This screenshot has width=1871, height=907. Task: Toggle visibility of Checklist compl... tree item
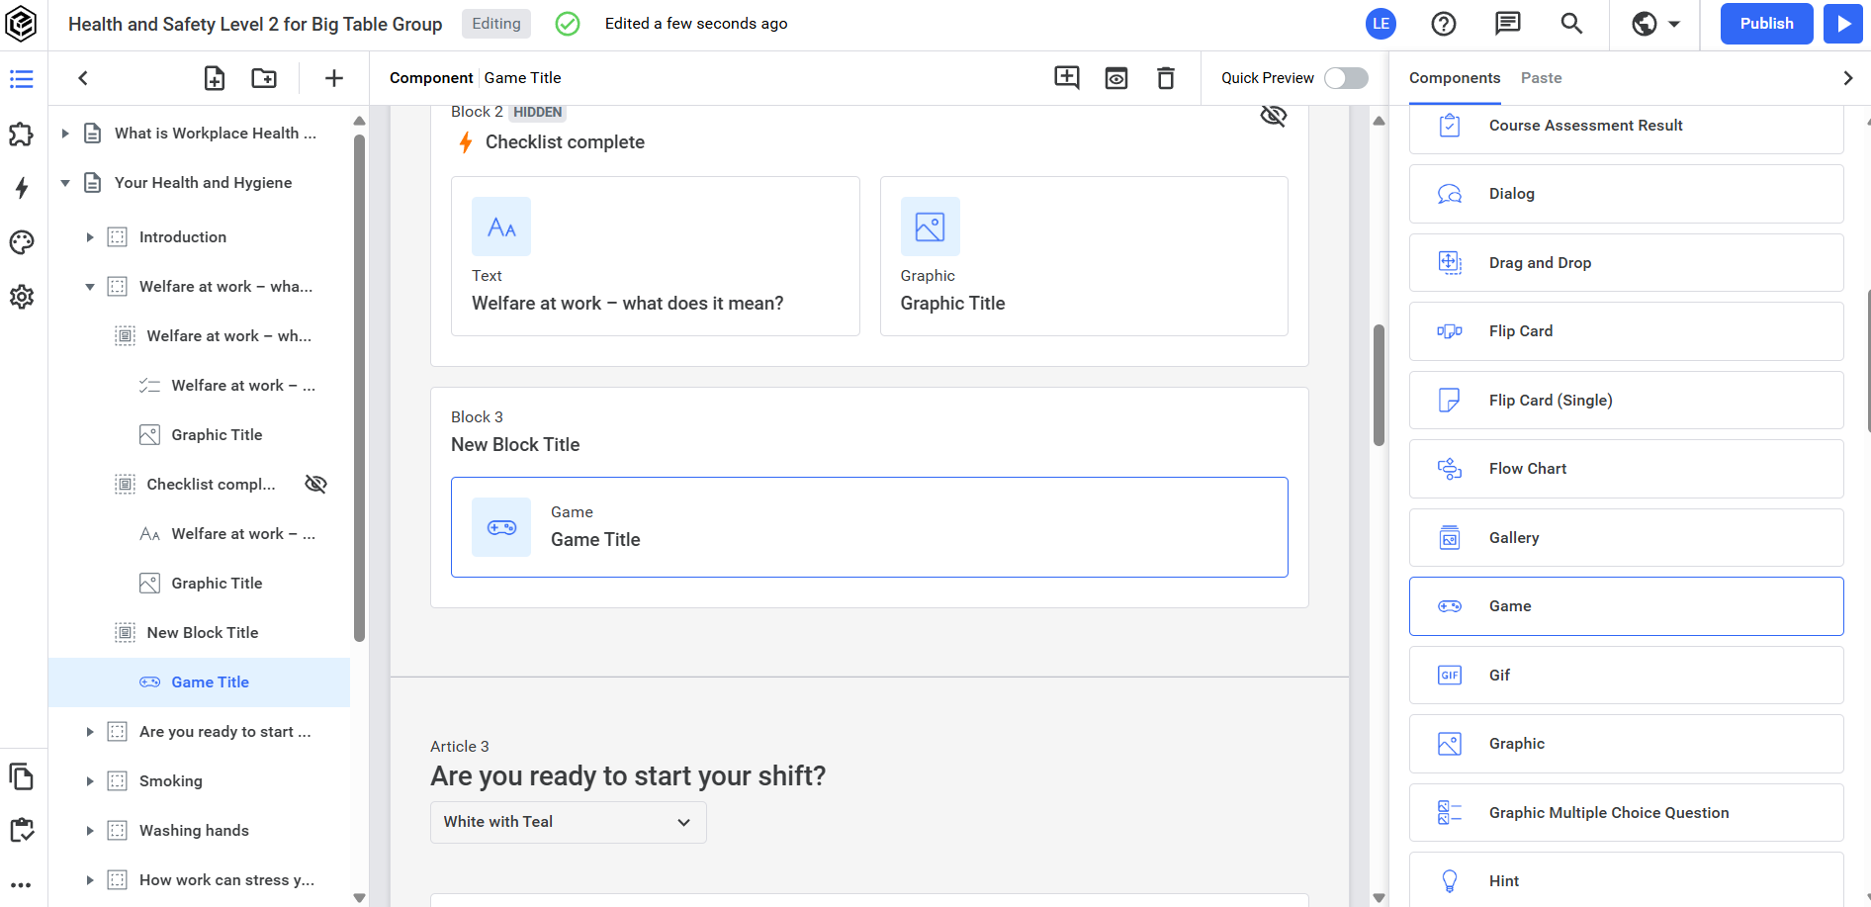coord(315,484)
